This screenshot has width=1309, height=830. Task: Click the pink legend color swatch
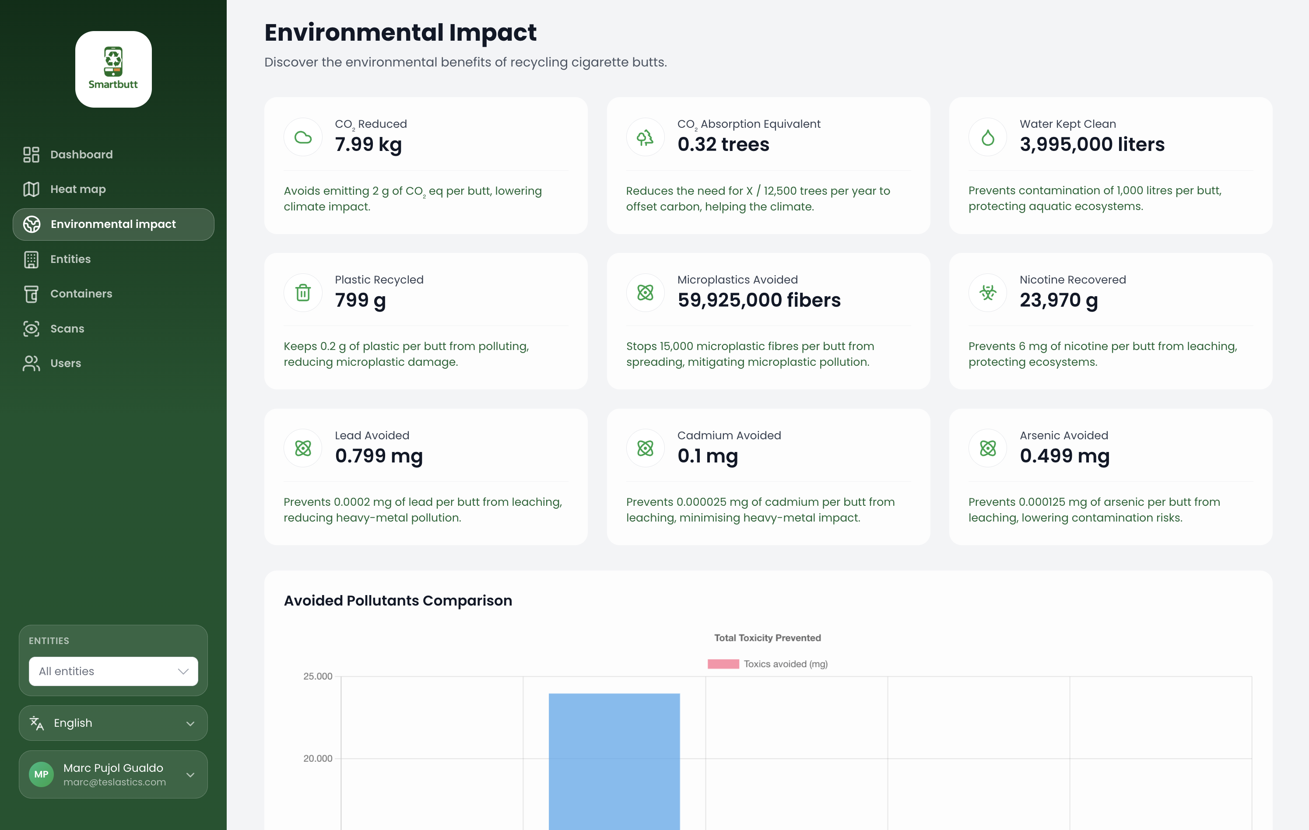(x=723, y=664)
